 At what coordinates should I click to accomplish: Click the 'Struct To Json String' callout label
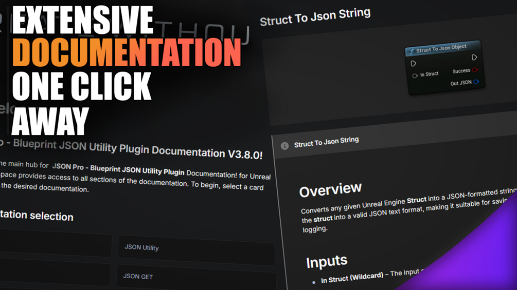coord(327,142)
